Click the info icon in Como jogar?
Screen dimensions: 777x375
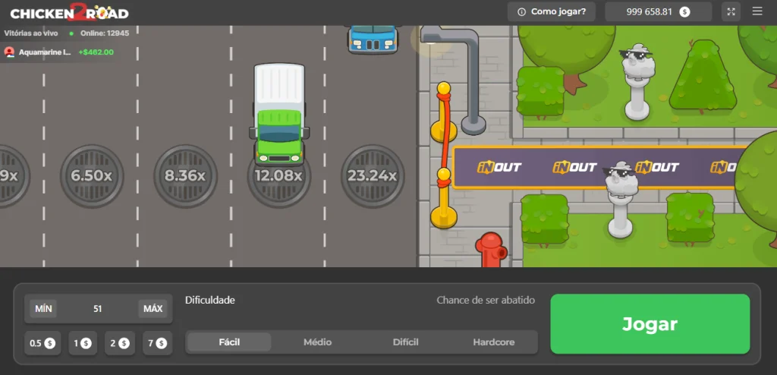tap(521, 12)
